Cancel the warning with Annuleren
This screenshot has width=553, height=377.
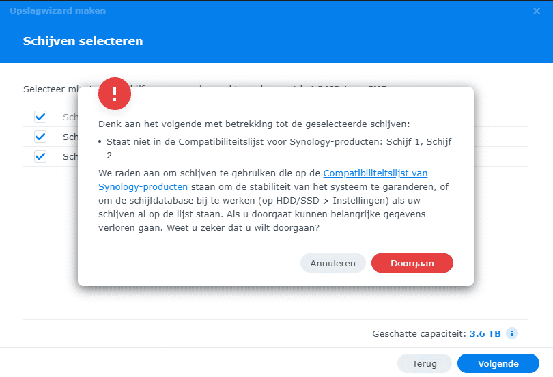click(x=332, y=263)
